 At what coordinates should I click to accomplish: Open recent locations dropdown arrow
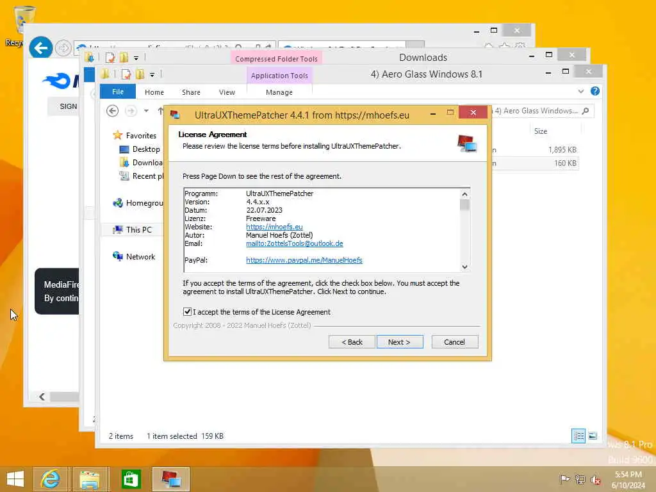(x=146, y=111)
